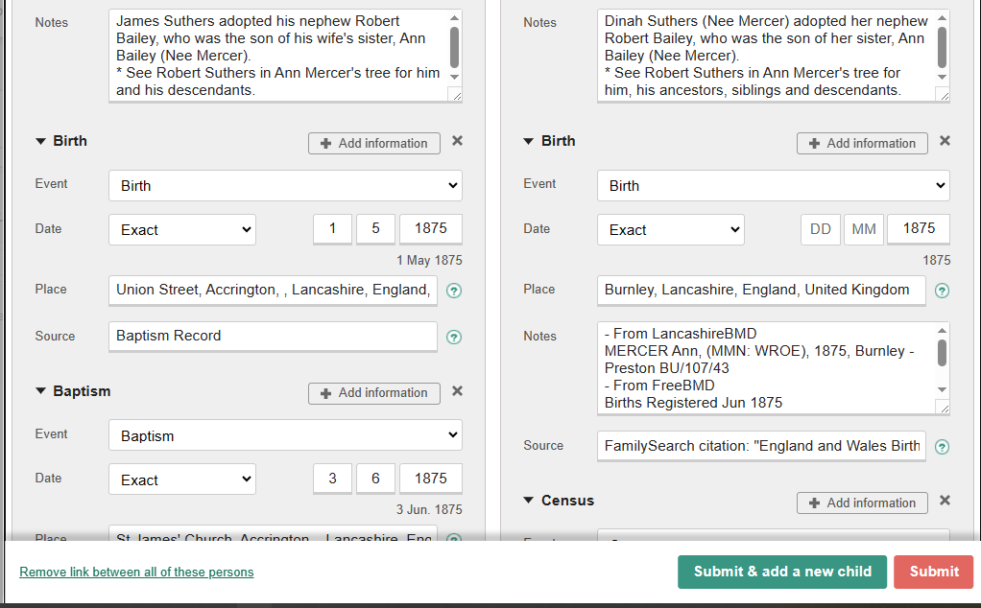Collapse the left Birth section triangle
The width and height of the screenshot is (981, 608).
point(40,141)
